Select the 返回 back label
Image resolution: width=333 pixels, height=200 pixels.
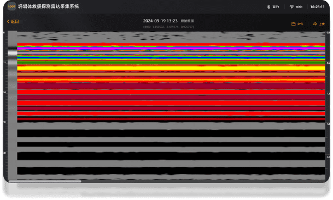15,21
